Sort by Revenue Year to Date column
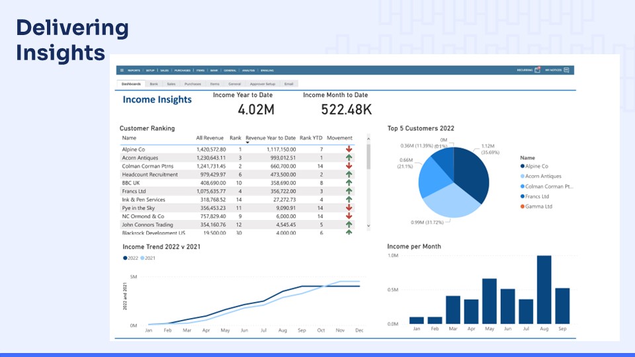 coord(271,138)
